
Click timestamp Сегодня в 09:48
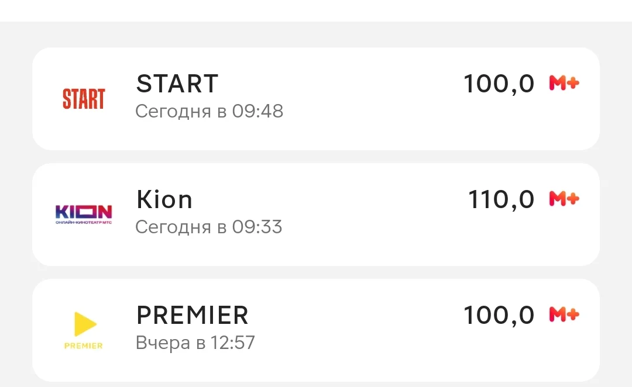tap(209, 111)
